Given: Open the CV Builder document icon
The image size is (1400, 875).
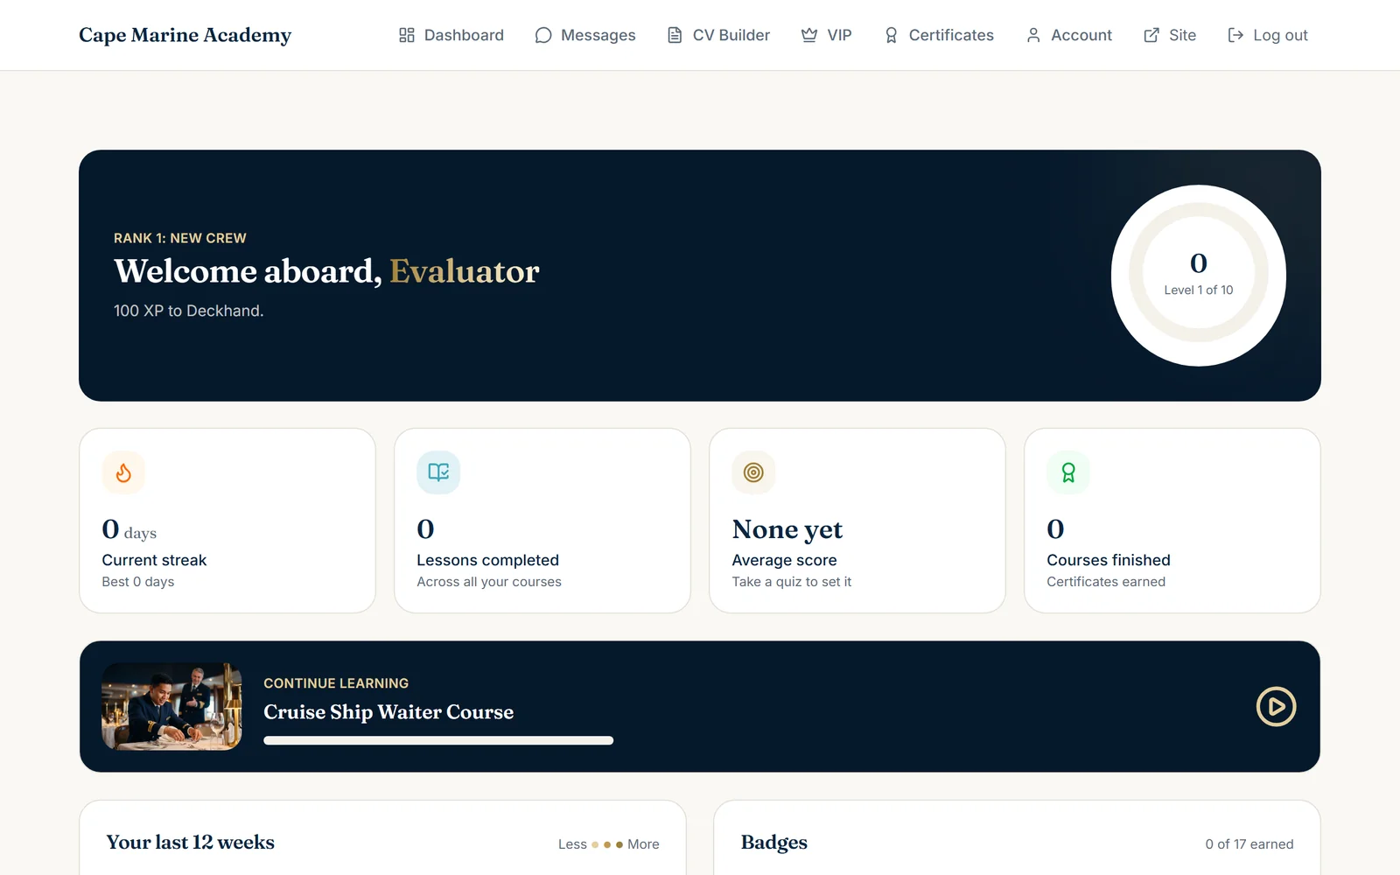Looking at the screenshot, I should 675,35.
